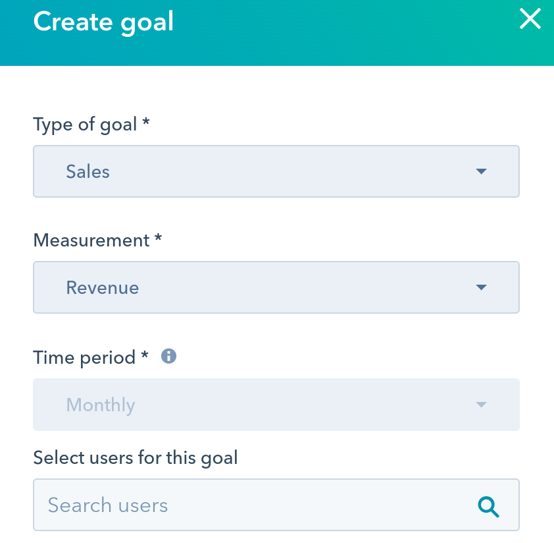Click the Select users for this goal label
Viewport: 554px width, 543px height.
[135, 457]
